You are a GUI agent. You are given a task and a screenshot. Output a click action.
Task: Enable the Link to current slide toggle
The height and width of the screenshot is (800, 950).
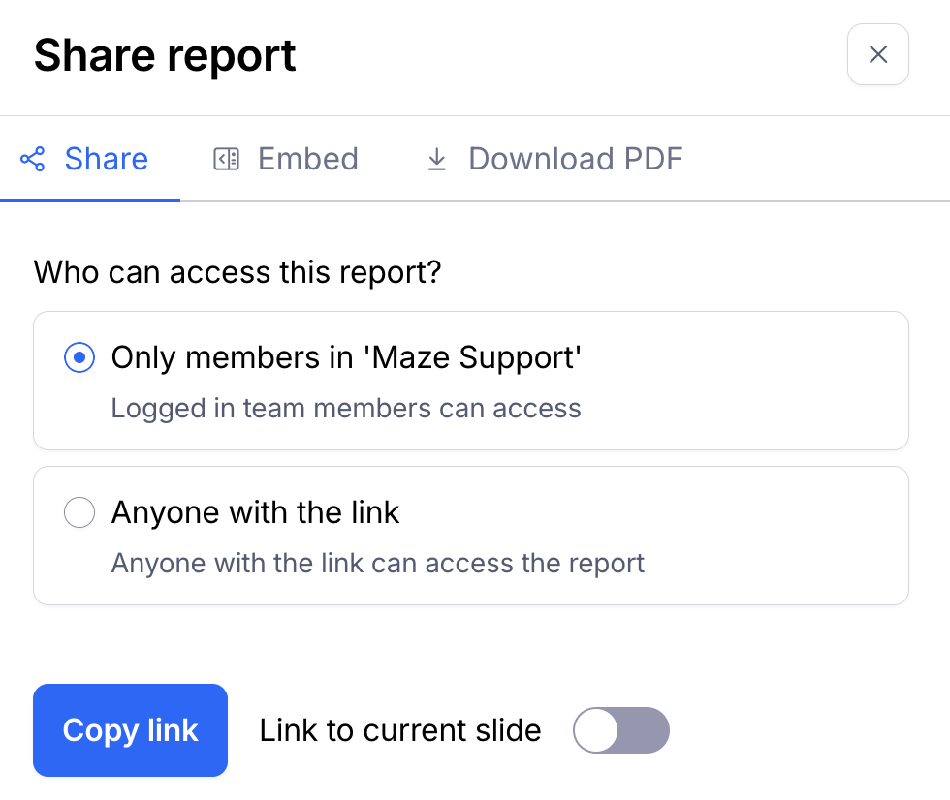[x=621, y=730]
